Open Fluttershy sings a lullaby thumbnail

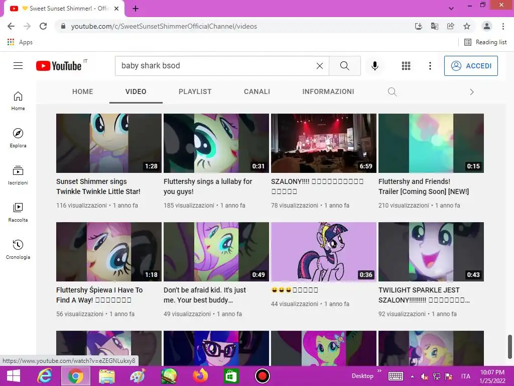[x=216, y=143]
